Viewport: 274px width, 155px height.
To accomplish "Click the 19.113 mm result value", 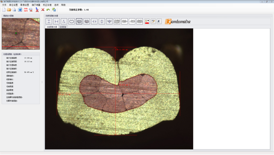I will coord(28,61).
